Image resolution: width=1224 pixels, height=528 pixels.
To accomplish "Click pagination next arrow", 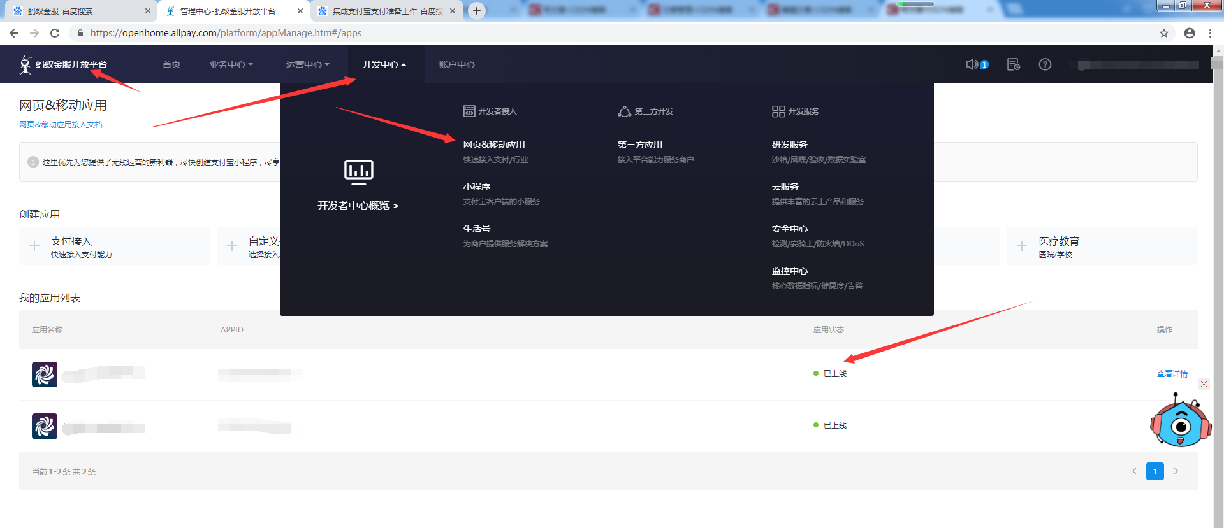I will pyautogui.click(x=1176, y=471).
